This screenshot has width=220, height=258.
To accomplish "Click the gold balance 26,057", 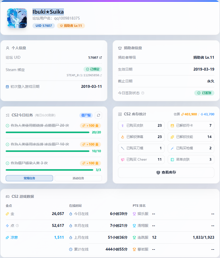I will tap(58, 214).
